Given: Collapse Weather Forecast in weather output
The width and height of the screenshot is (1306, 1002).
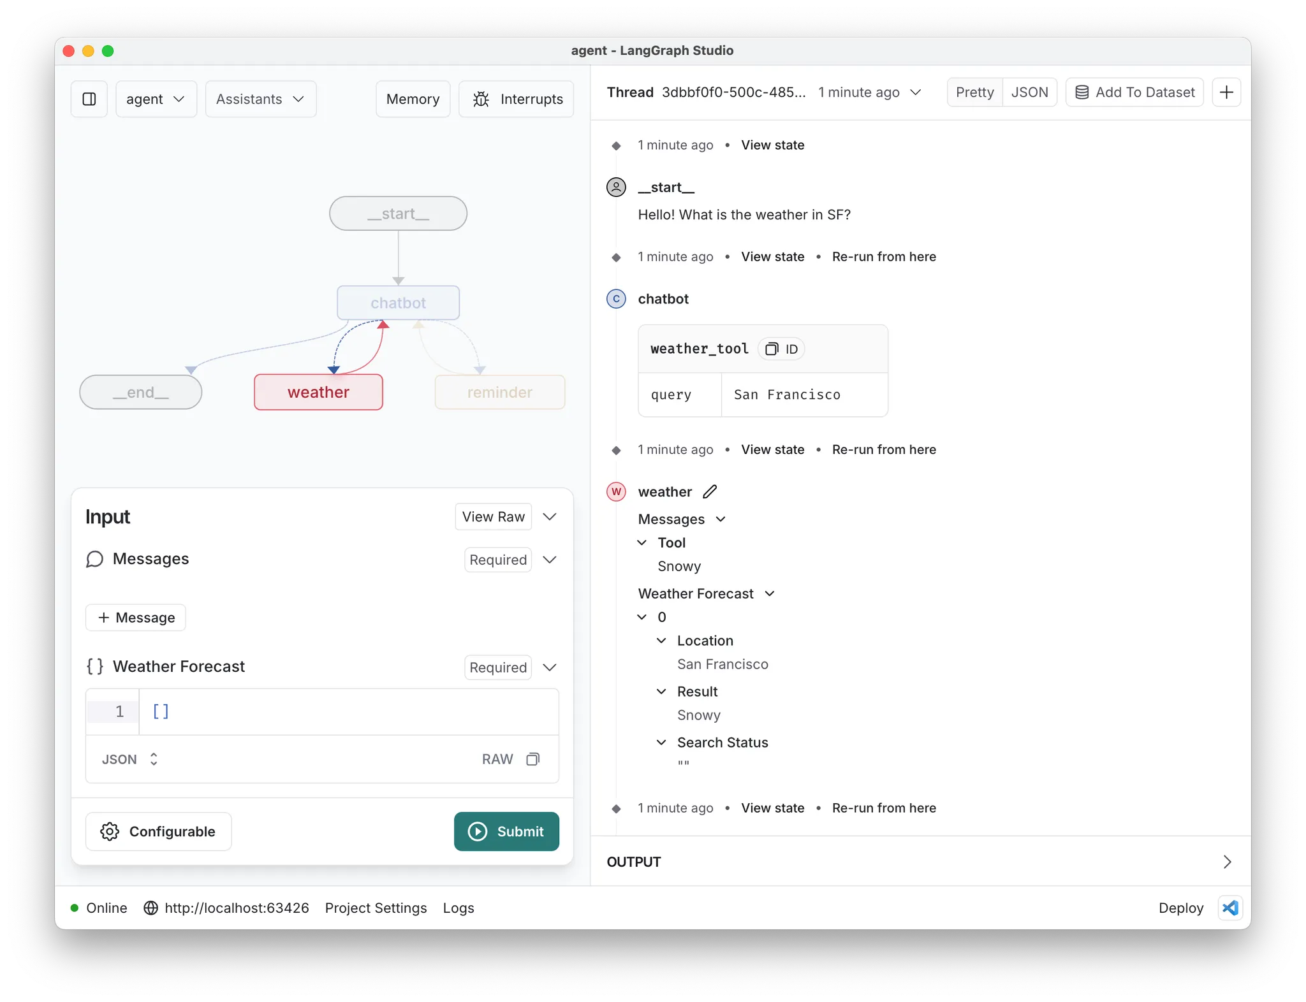Looking at the screenshot, I should [x=770, y=593].
